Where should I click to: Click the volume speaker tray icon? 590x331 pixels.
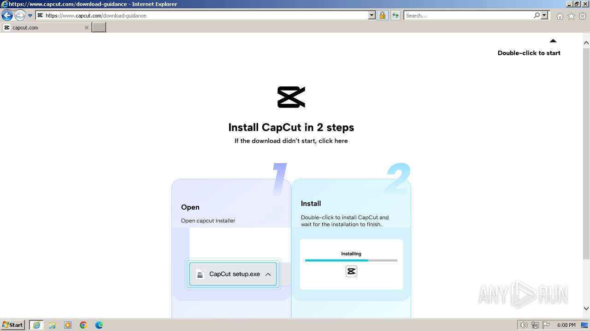coord(524,325)
